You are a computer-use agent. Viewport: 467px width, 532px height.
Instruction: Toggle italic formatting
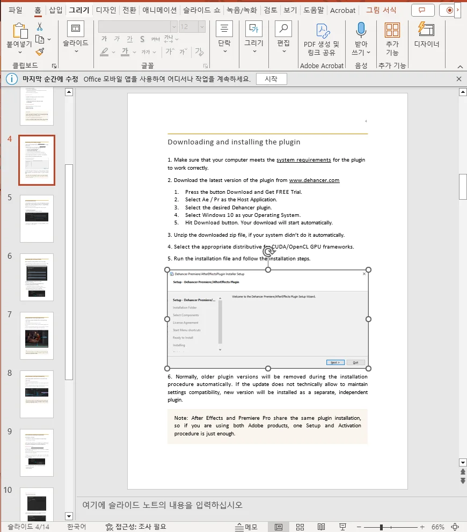tap(116, 39)
